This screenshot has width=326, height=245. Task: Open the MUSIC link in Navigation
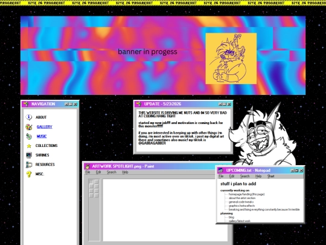(42, 137)
